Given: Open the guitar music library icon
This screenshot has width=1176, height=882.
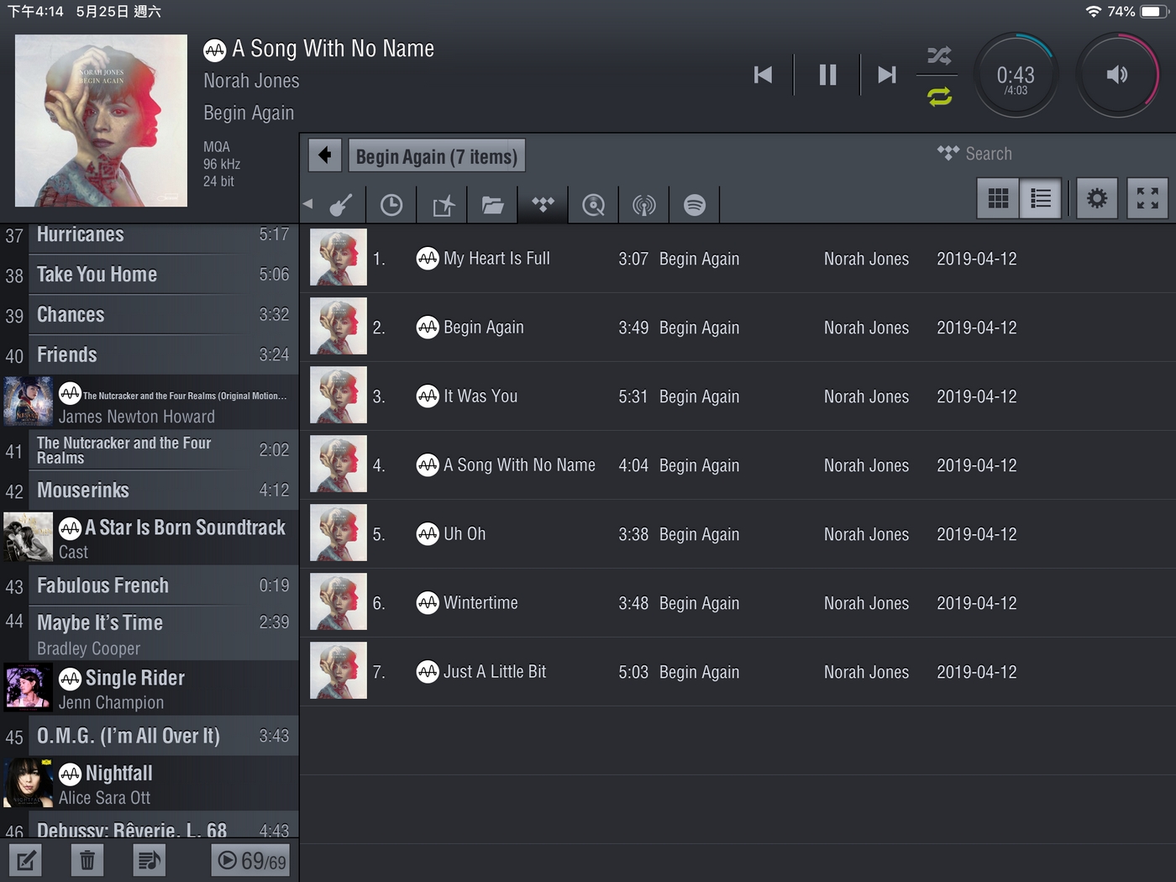Looking at the screenshot, I should [341, 205].
